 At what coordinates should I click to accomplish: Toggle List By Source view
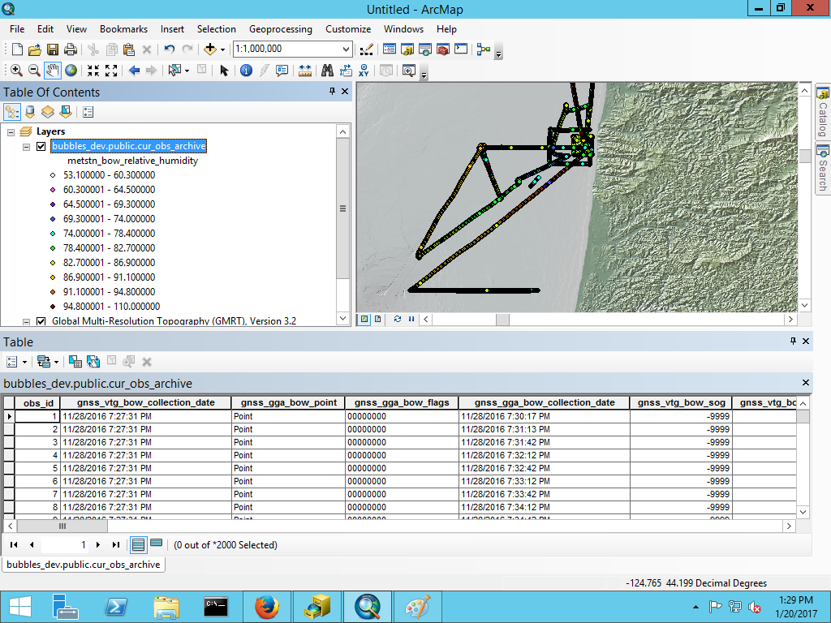pyautogui.click(x=30, y=112)
